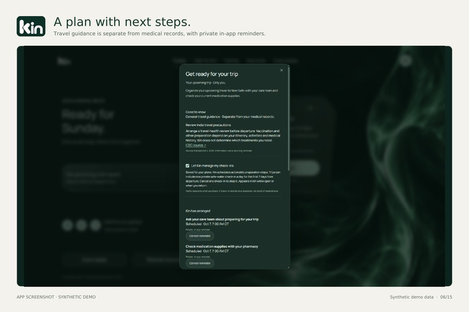Click the 'Kin has arranged' section label

tap(198, 211)
